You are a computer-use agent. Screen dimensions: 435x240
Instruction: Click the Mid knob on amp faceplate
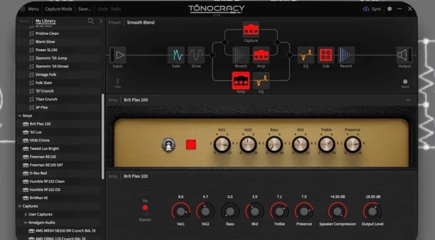click(x=300, y=144)
